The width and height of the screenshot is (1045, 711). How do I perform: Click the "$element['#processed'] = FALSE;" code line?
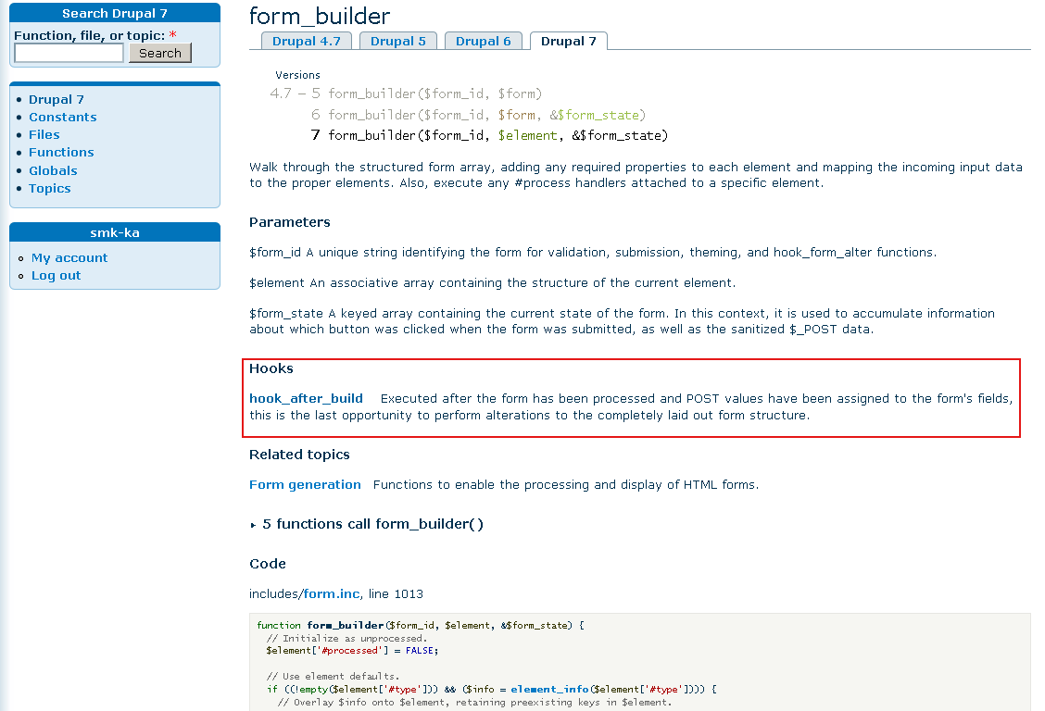352,651
